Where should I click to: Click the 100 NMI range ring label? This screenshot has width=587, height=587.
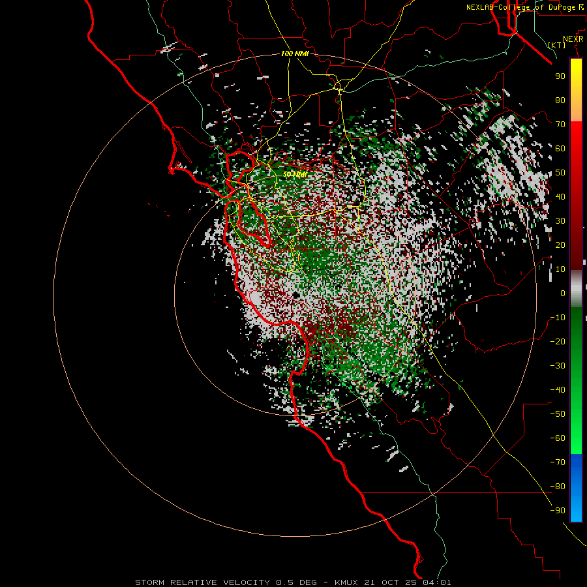pos(295,53)
